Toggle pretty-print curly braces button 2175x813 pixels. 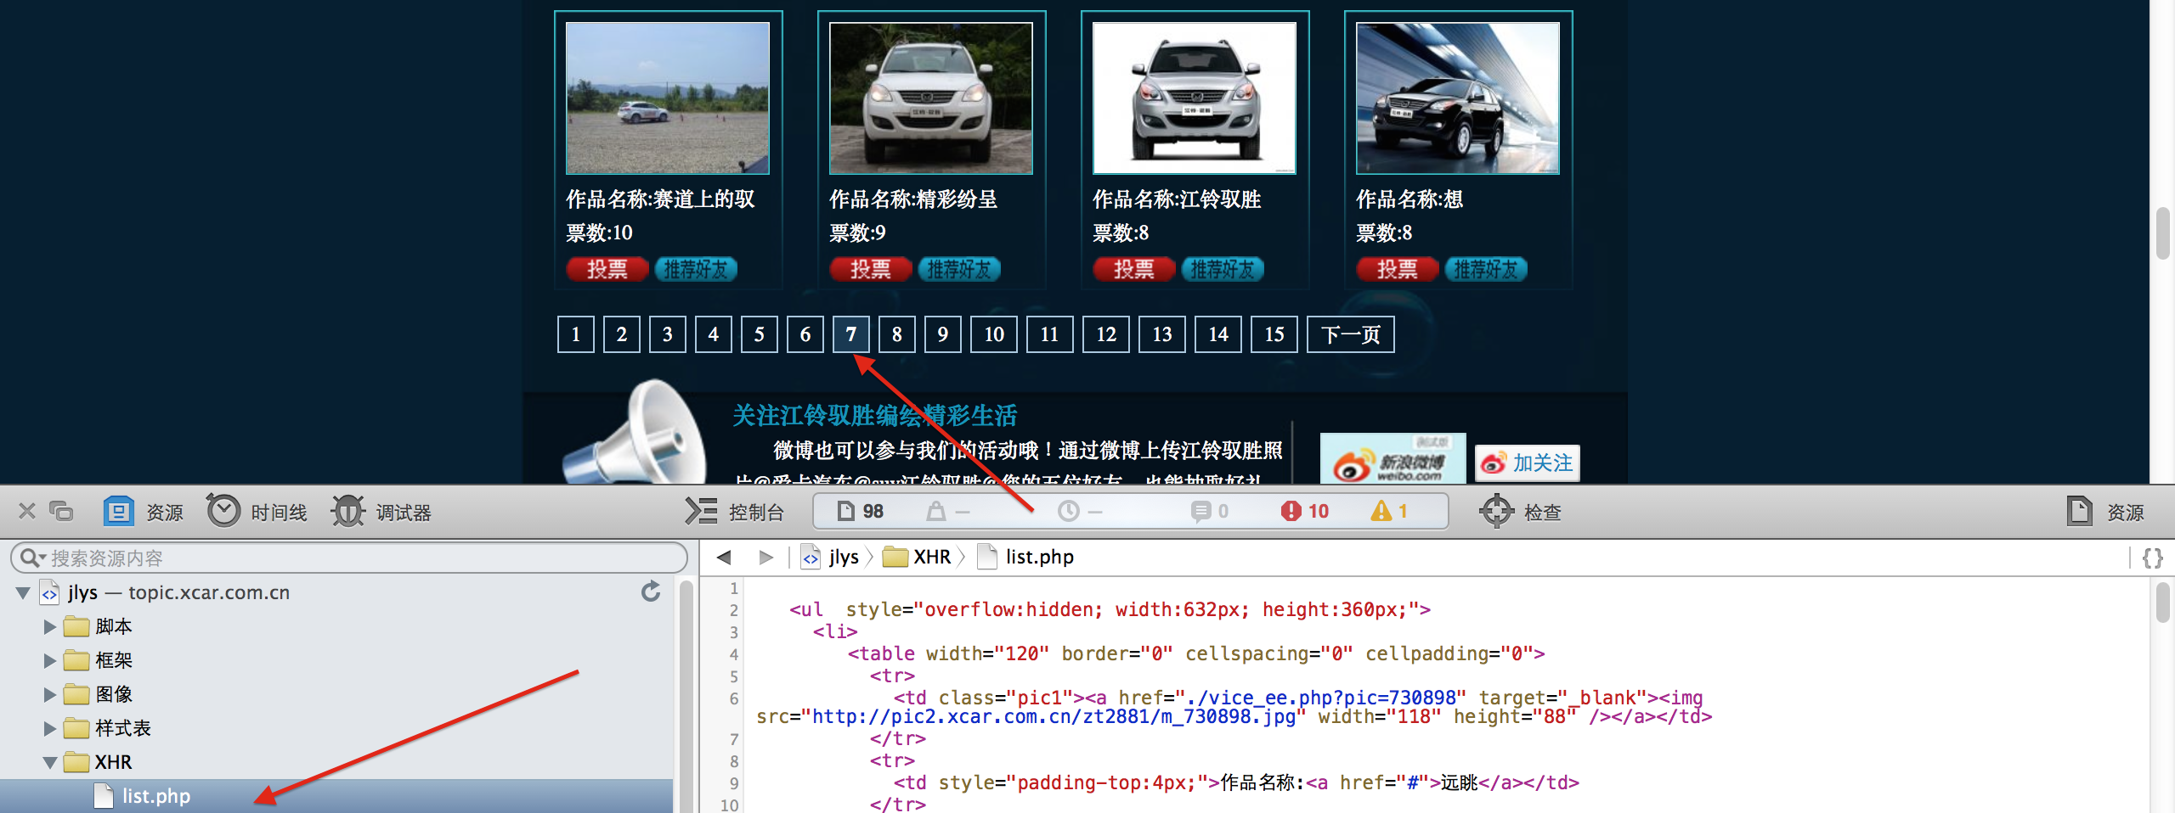(x=2152, y=558)
